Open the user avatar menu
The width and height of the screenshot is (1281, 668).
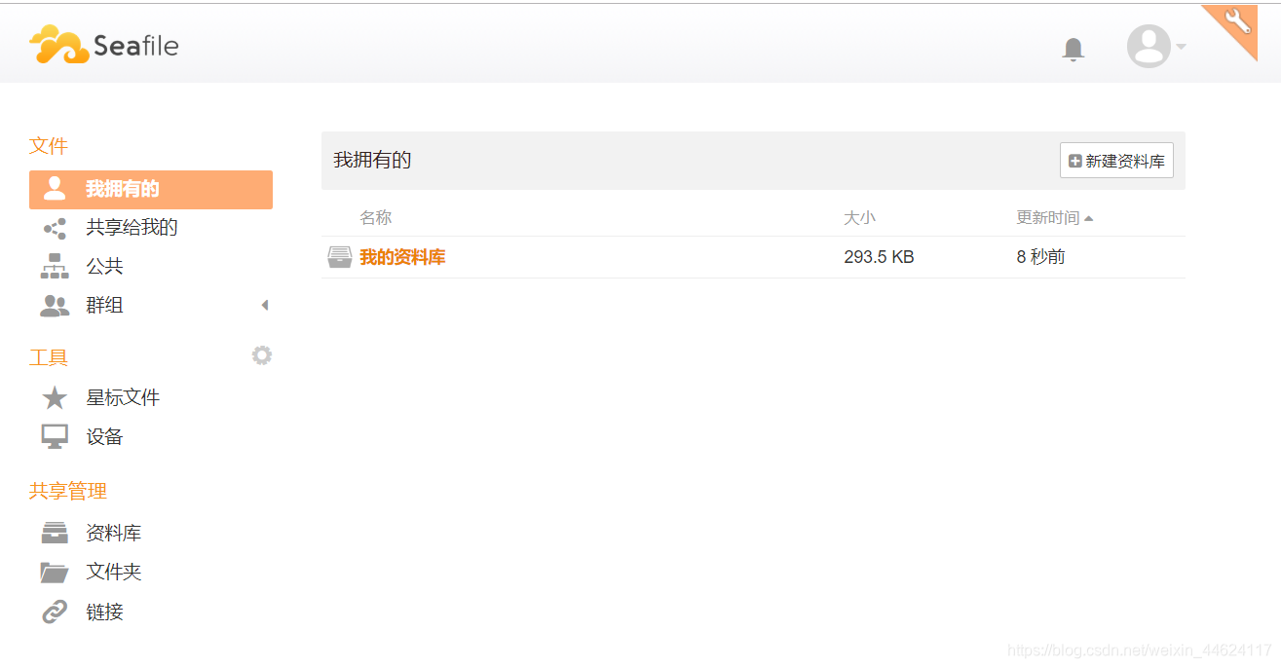(x=1155, y=46)
